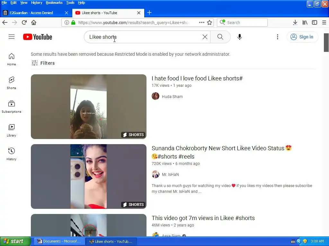Viewport: 329px width, 246px height.
Task: Click the taskbar clock showing 3:08 AM
Action: click(317, 242)
